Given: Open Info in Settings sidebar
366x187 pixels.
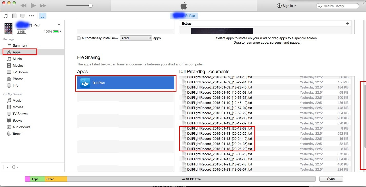Looking at the screenshot, I should (15, 85).
